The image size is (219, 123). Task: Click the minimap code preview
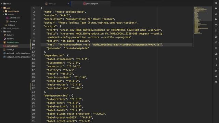(x=201, y=20)
